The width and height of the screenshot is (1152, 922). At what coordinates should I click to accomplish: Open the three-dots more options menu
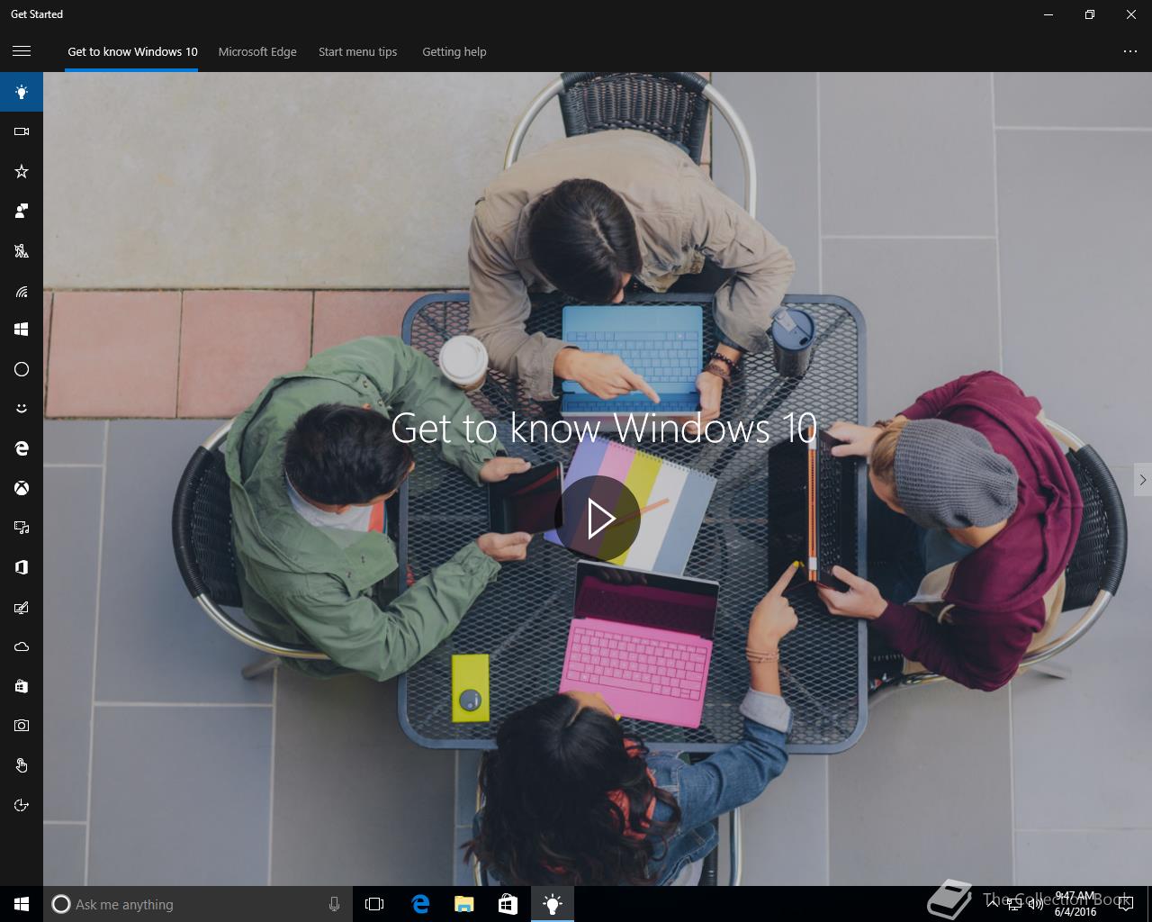coord(1130,51)
